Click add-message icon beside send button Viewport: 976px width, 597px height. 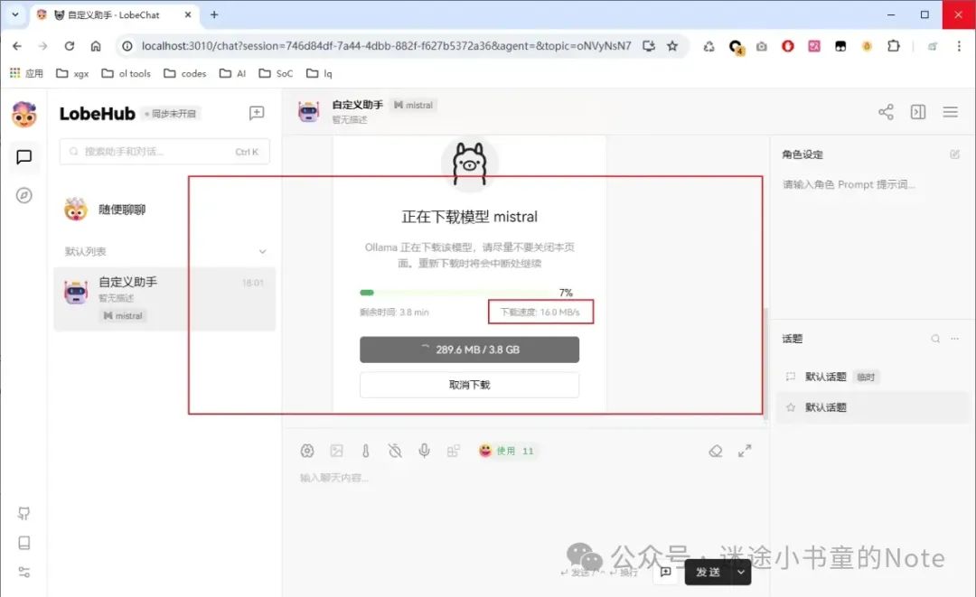[x=665, y=572]
